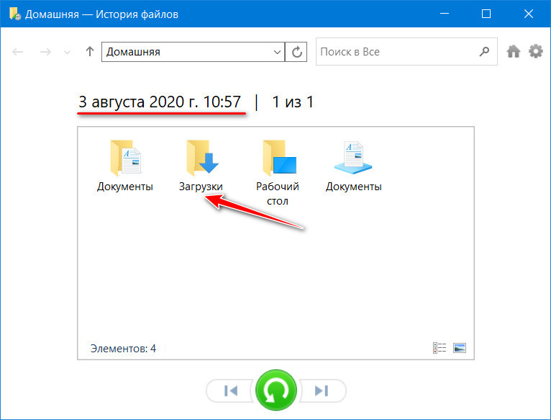Click in the Поиск в Все search field
The image size is (551, 420).
pyautogui.click(x=406, y=52)
